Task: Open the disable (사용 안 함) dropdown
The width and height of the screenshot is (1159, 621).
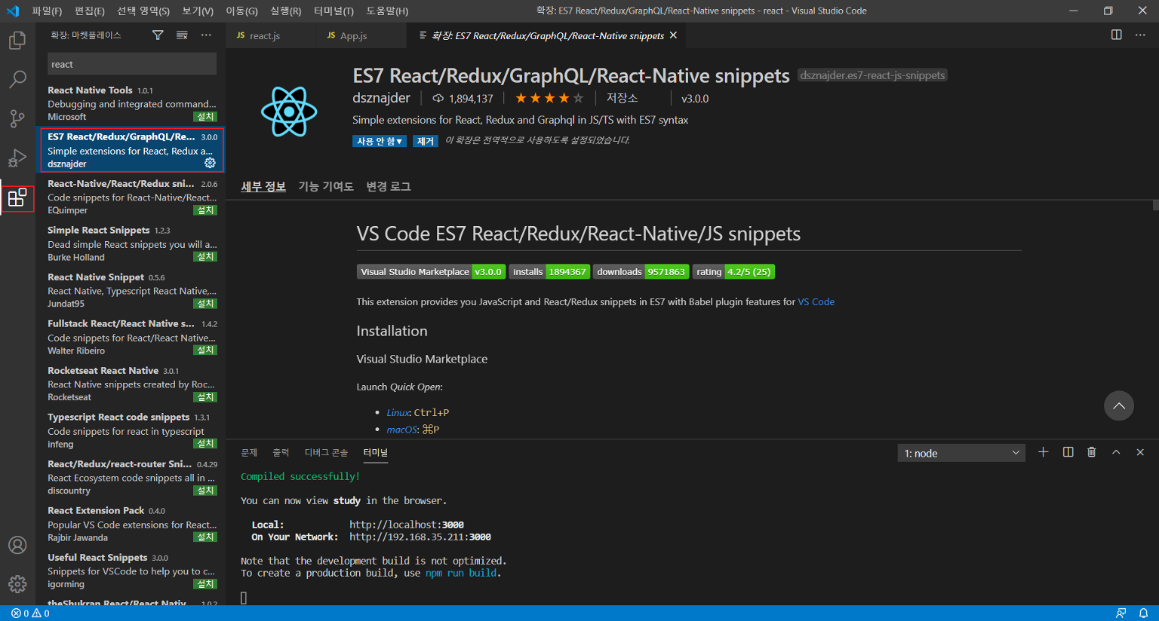Action: [380, 141]
